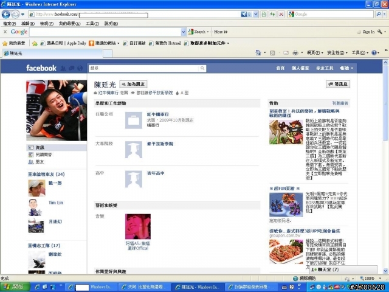Click the 阿福 Afu music page thumbnail

[138, 226]
